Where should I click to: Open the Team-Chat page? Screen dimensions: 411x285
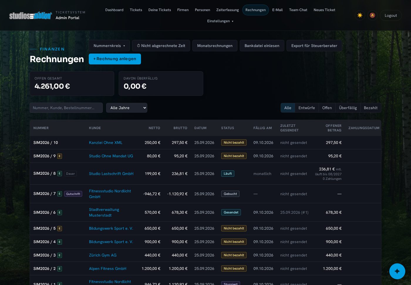(x=298, y=10)
